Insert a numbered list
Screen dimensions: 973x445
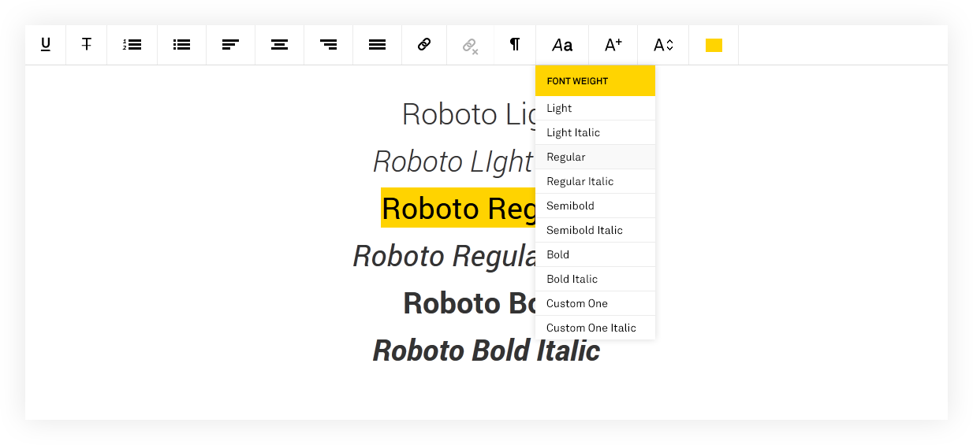coord(132,45)
